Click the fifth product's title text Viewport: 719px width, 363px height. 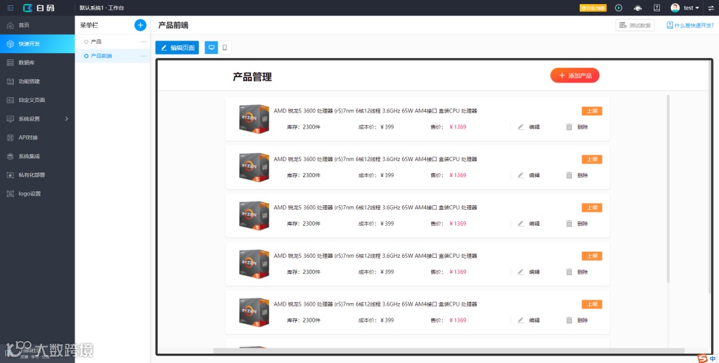pyautogui.click(x=375, y=304)
